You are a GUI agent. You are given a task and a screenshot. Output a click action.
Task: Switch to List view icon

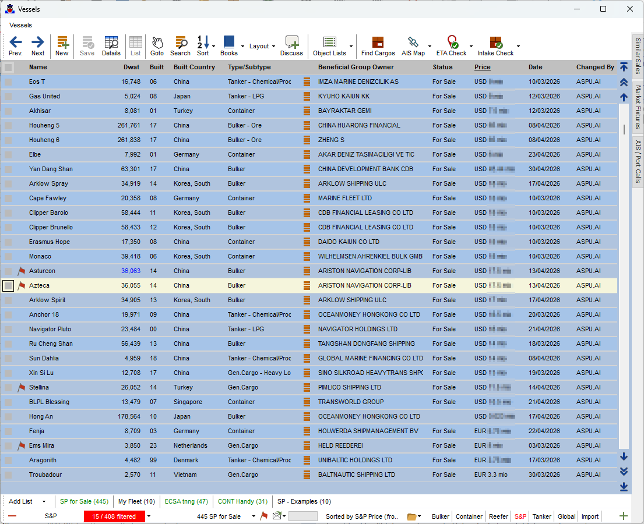tap(136, 45)
